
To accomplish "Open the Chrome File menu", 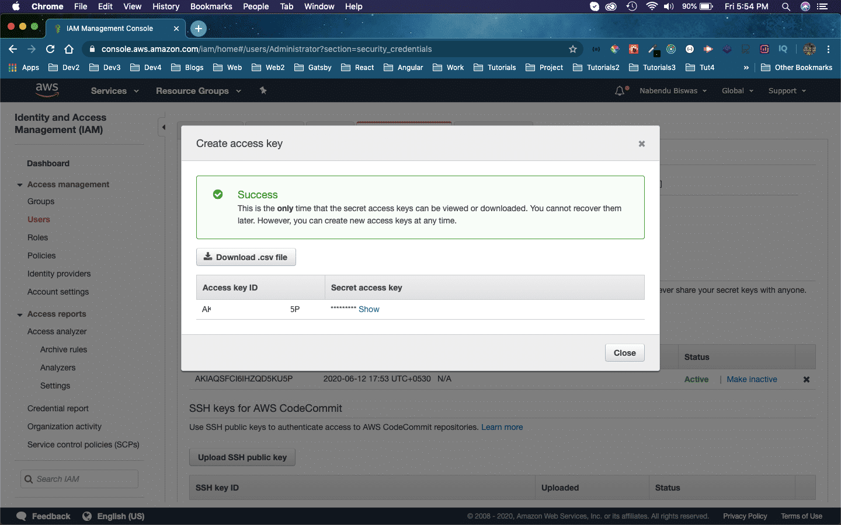I will click(x=81, y=6).
